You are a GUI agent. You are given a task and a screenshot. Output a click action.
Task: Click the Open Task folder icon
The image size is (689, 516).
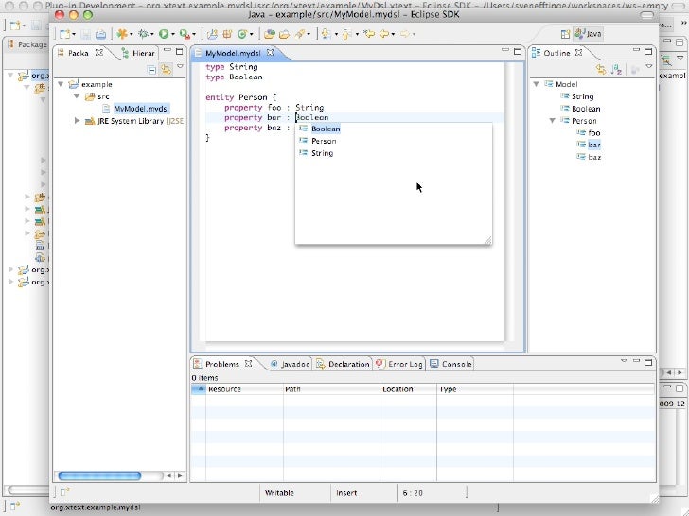coord(284,34)
